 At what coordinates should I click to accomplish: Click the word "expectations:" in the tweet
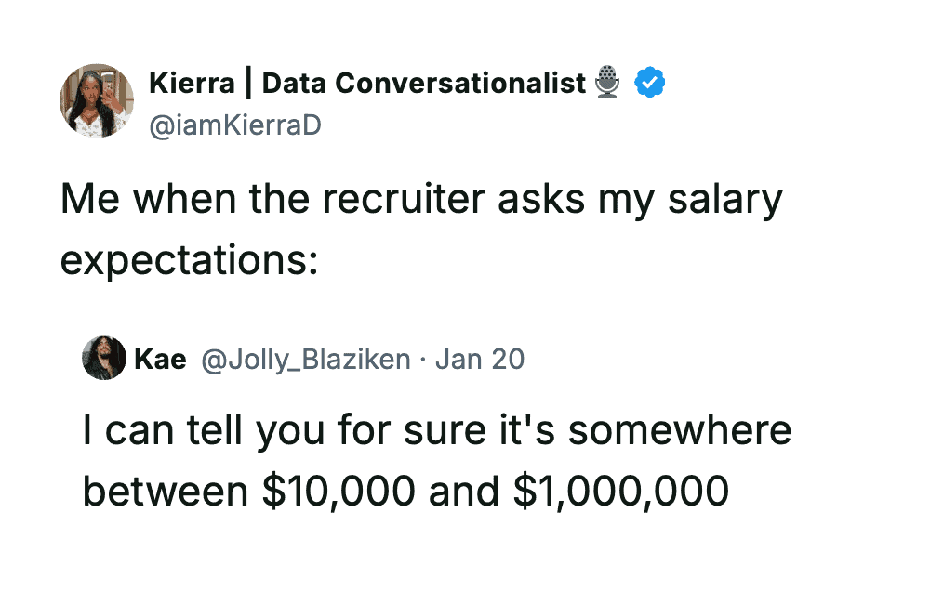click(x=190, y=260)
